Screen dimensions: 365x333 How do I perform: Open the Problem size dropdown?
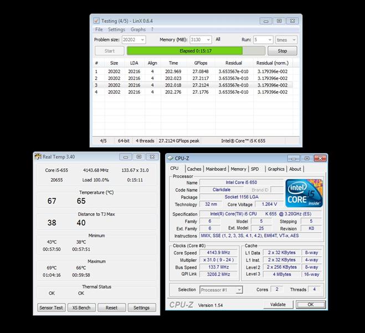coord(141,40)
